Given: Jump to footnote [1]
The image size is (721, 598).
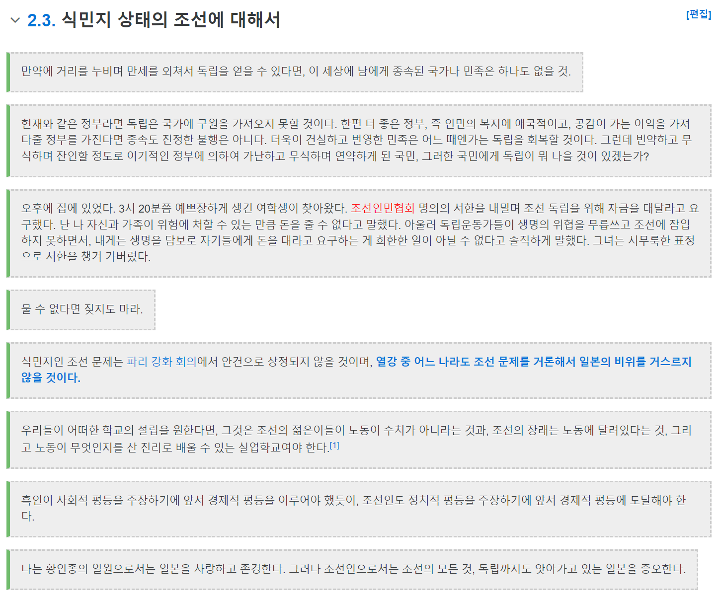Looking at the screenshot, I should [x=335, y=446].
